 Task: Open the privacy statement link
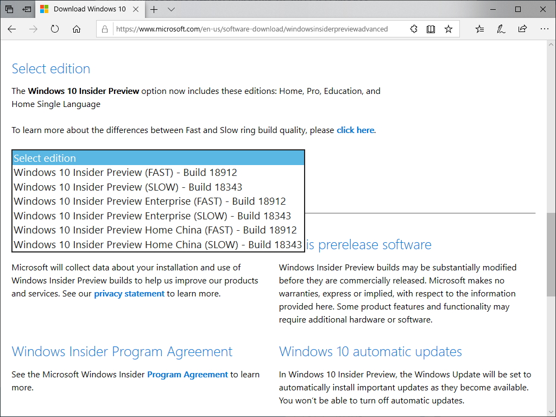tap(129, 293)
